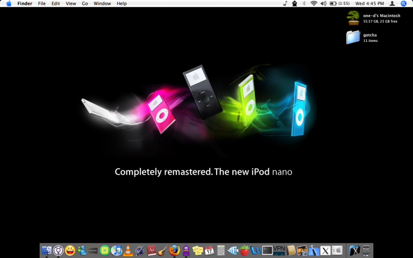Launch Terminal from the dock
This screenshot has height=258, width=413.
click(267, 250)
